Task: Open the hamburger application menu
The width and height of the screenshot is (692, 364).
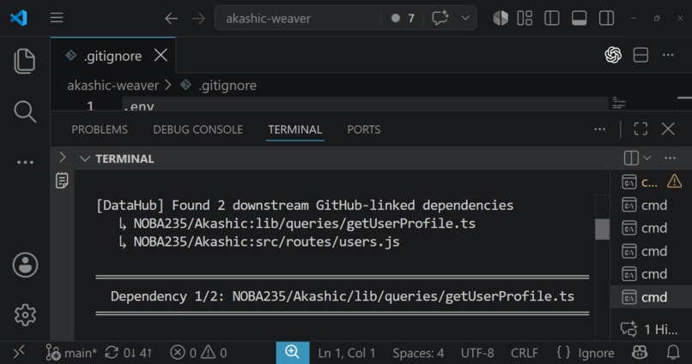Action: point(57,18)
